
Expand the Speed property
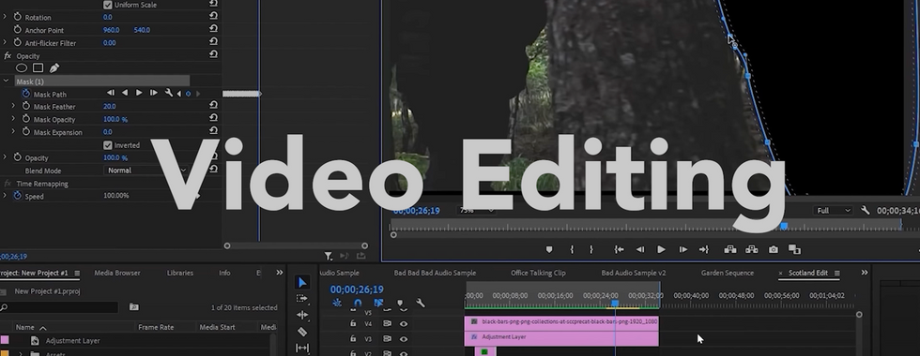(5, 196)
